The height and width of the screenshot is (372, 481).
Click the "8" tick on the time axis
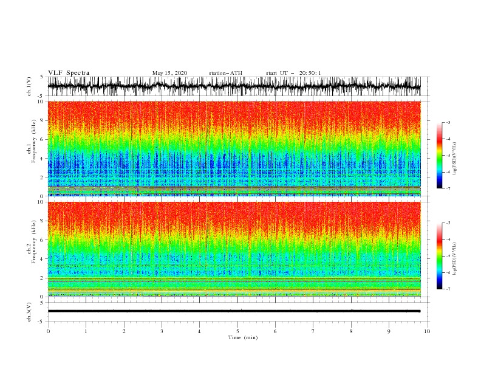pyautogui.click(x=351, y=331)
